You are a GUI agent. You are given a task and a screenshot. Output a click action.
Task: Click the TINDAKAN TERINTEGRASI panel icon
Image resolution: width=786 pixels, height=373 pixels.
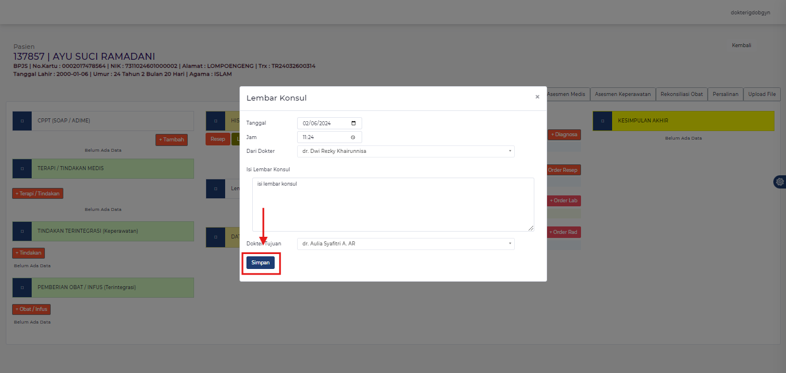22,231
